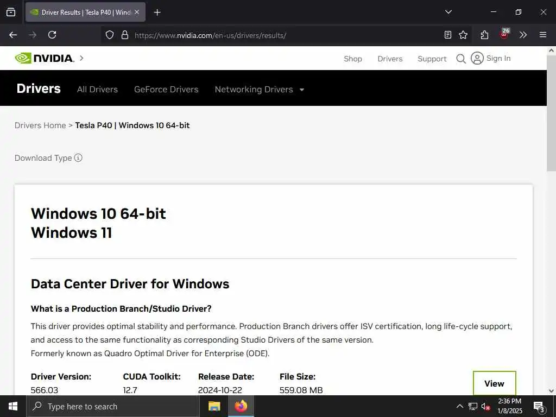
Task: Show hidden system tray icons
Action: 459,406
